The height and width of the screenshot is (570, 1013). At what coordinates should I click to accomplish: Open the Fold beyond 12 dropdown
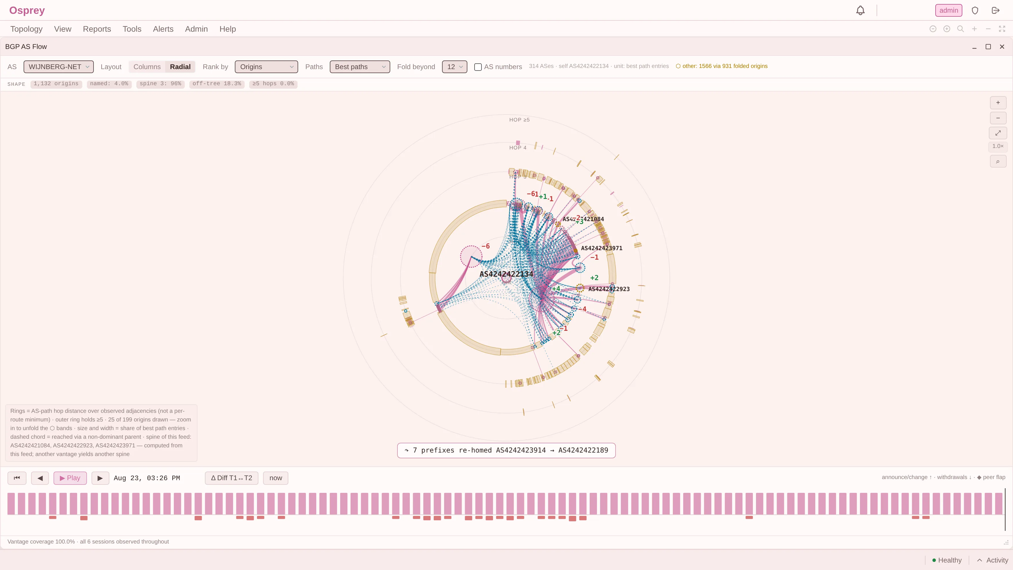pos(454,67)
